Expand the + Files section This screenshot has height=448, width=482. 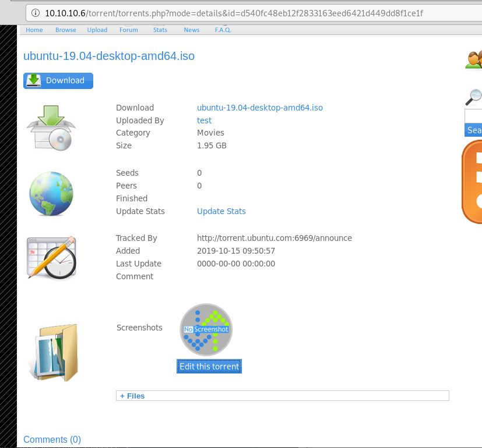(283, 396)
